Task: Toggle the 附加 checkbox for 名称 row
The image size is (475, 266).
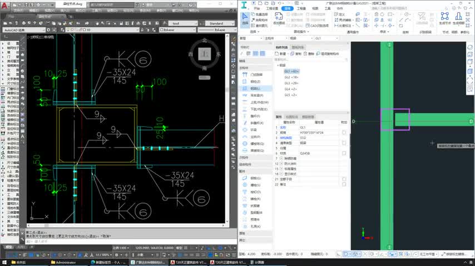Action: [x=344, y=127]
